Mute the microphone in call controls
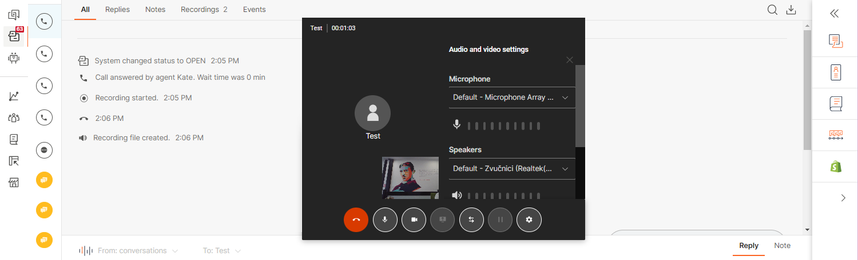Viewport: 858px width, 260px height. click(x=385, y=220)
